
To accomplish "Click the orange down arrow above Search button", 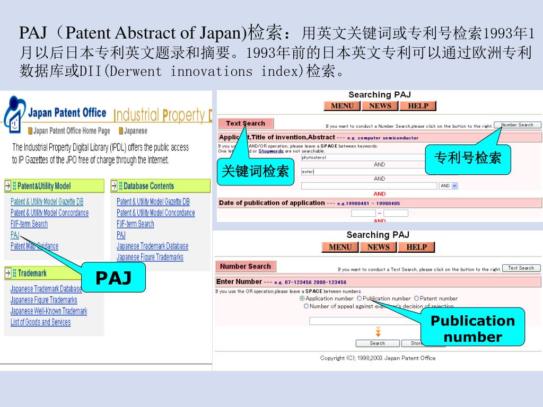I will pyautogui.click(x=378, y=332).
